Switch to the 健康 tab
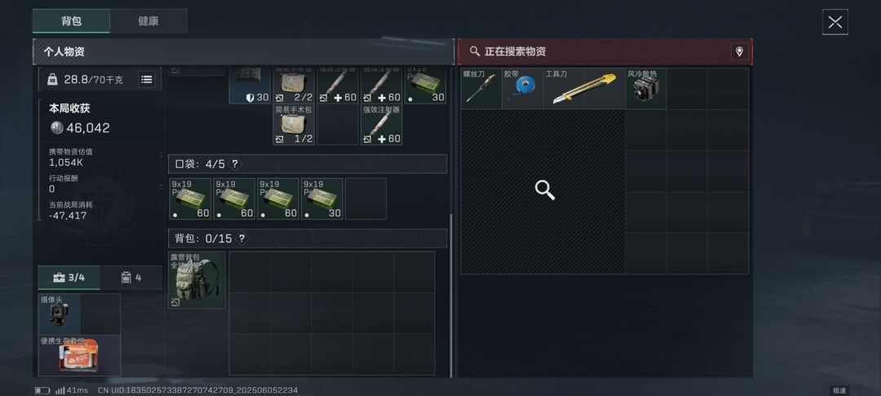Image resolution: width=881 pixels, height=396 pixels. [148, 20]
